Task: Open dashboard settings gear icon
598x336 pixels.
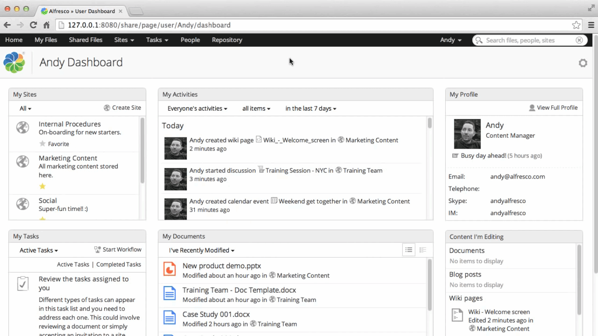Action: [x=583, y=63]
